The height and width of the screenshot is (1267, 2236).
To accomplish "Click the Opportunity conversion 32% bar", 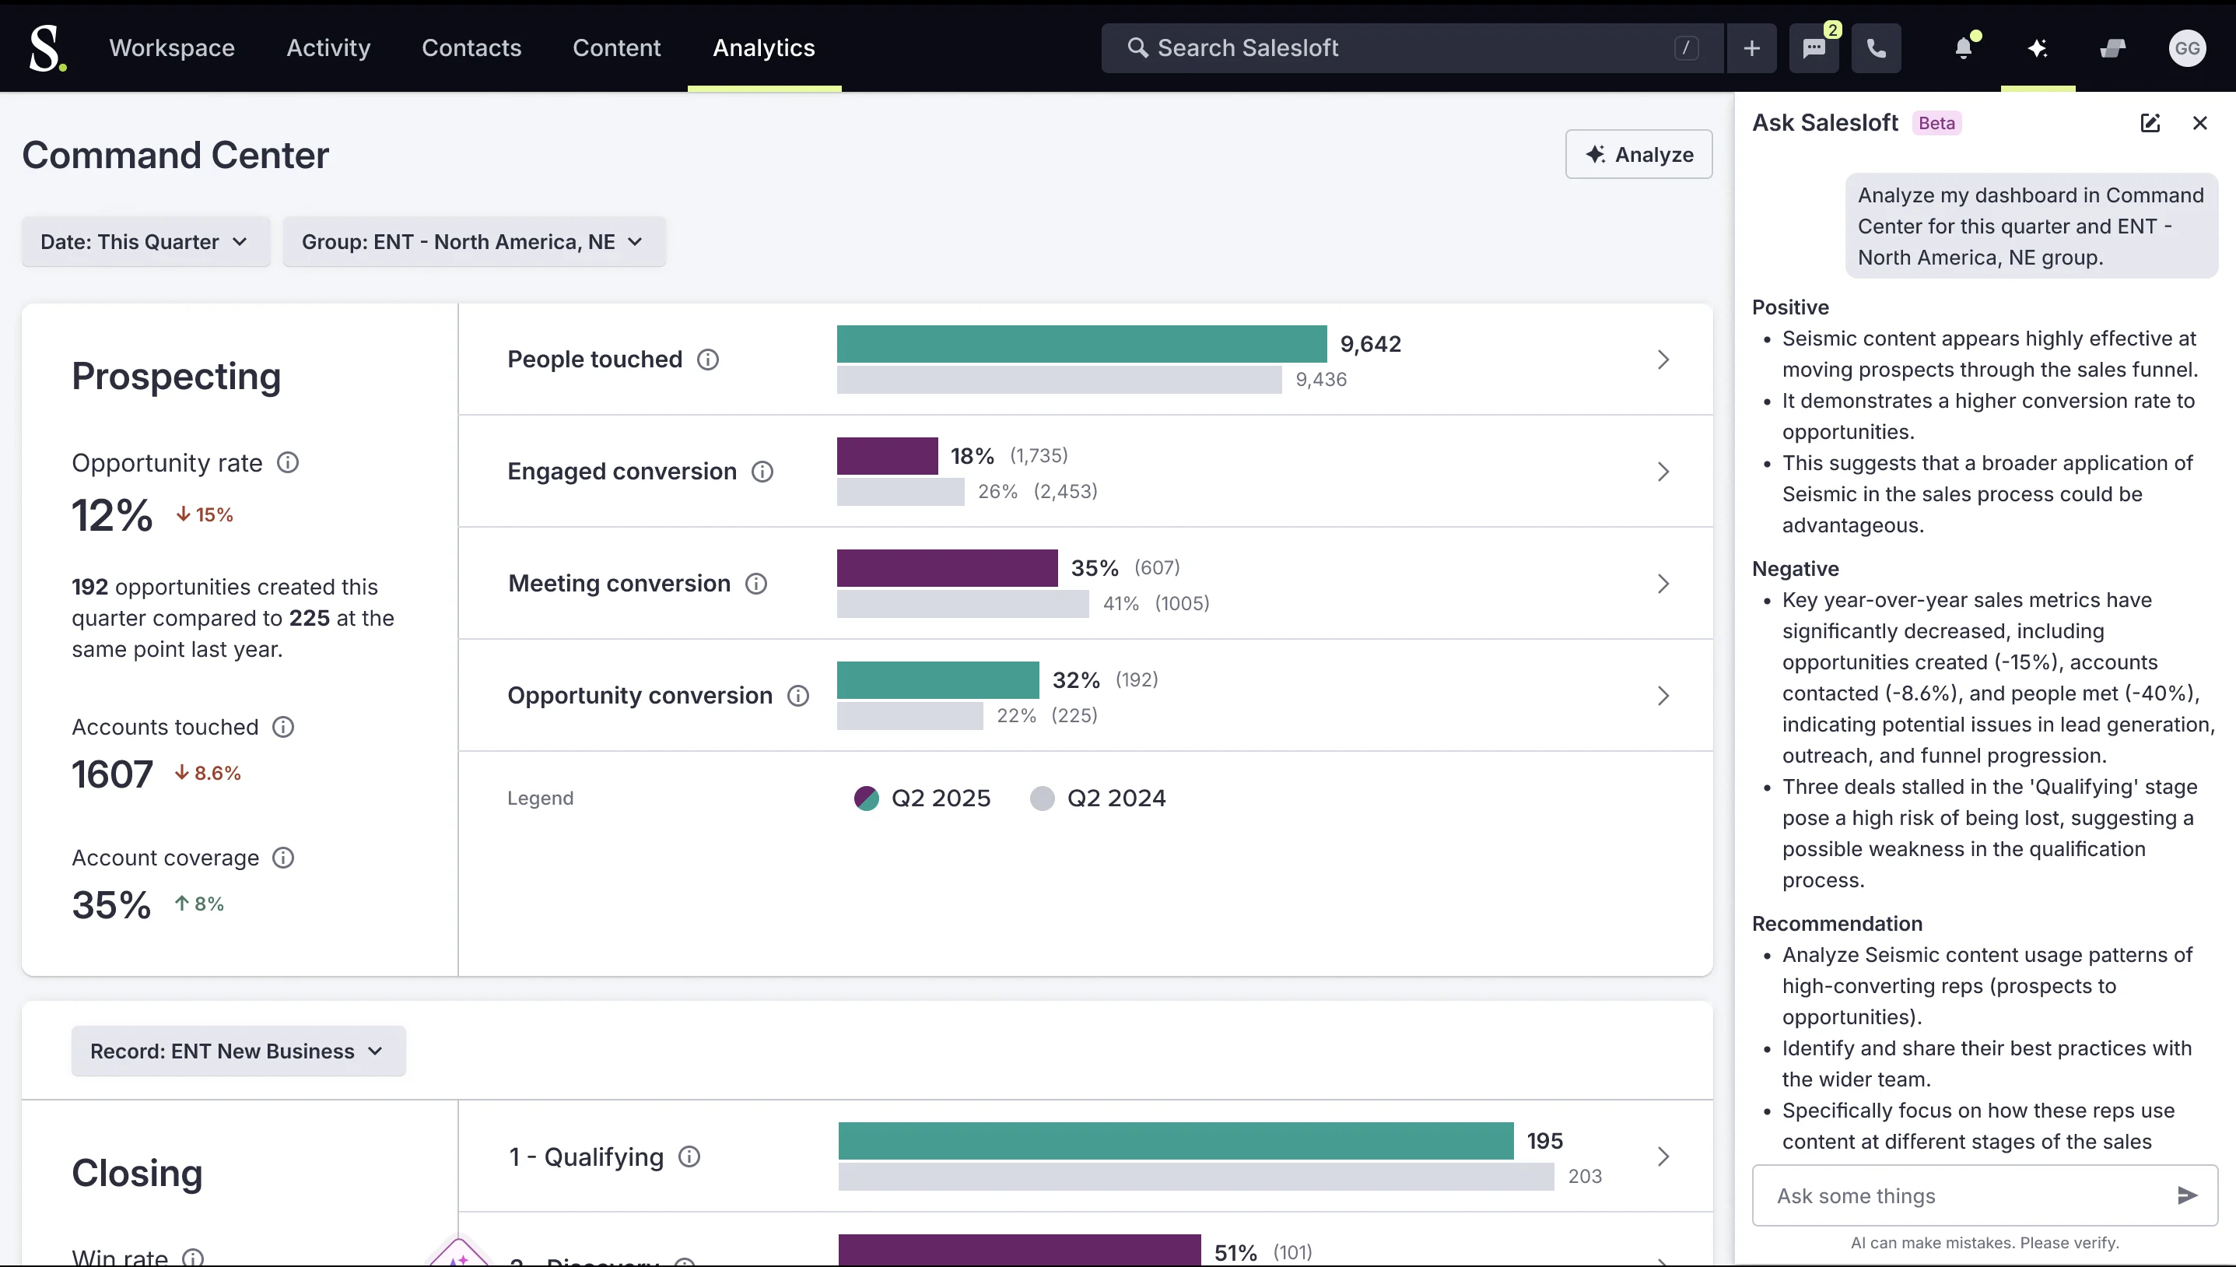I will tap(938, 680).
